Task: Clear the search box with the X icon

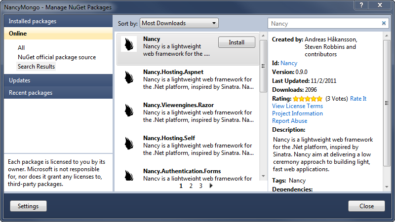Action: click(x=384, y=23)
